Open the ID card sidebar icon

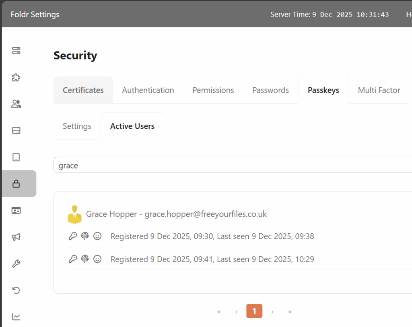coord(16,210)
